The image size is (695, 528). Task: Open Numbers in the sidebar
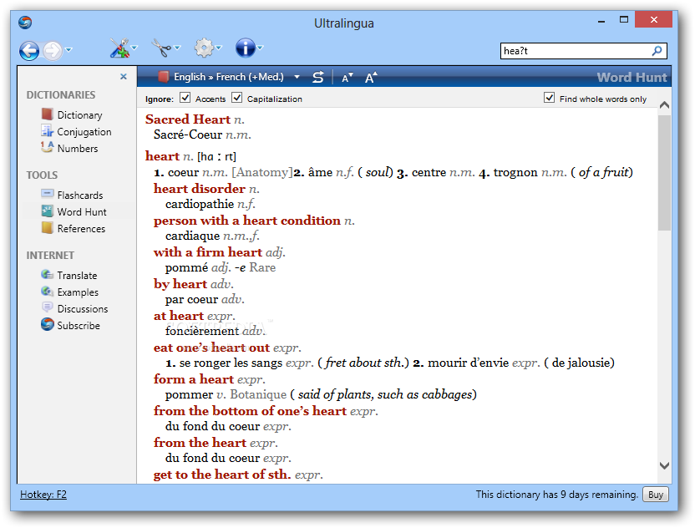[x=78, y=149]
